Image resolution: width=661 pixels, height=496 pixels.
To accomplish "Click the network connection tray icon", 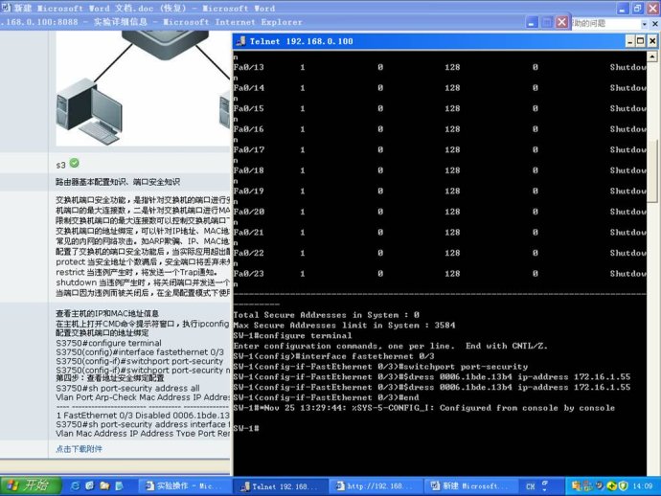I will click(577, 486).
